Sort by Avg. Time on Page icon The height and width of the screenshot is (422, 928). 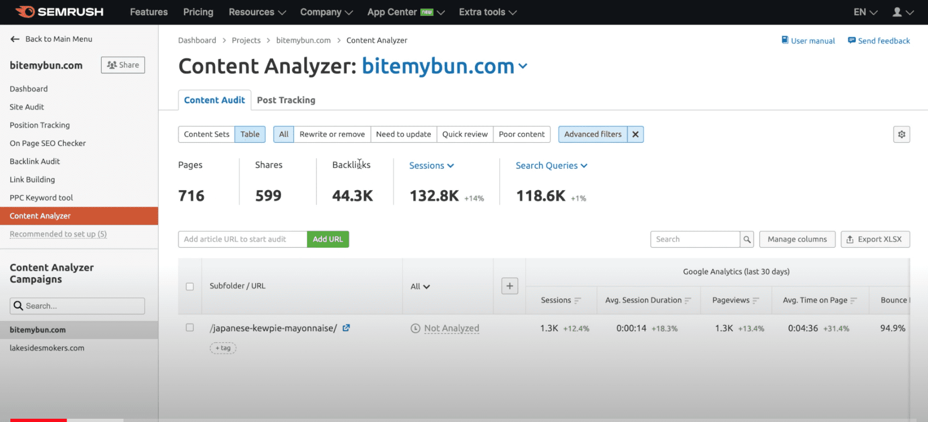tap(854, 301)
